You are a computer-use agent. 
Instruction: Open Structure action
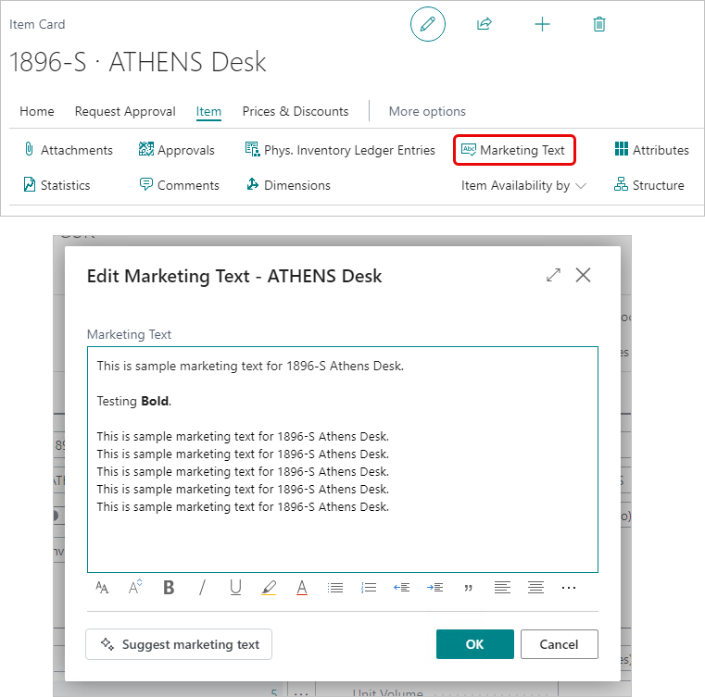pos(649,185)
